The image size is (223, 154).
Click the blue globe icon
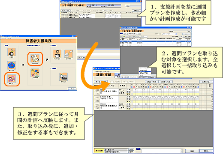point(12,65)
